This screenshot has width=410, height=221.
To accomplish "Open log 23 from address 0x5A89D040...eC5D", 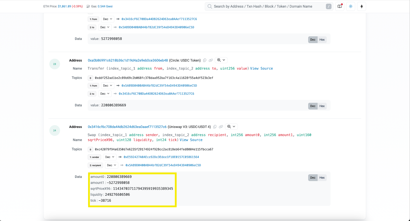I will click(159, 85).
